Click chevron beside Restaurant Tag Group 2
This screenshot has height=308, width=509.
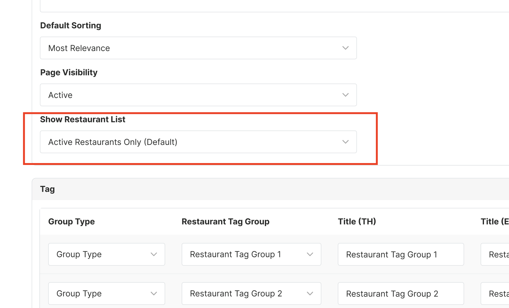pos(310,293)
